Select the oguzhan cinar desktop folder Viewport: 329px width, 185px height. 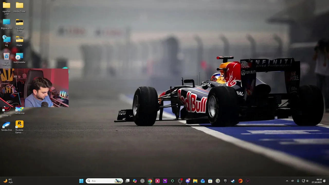pyautogui.click(x=6, y=8)
